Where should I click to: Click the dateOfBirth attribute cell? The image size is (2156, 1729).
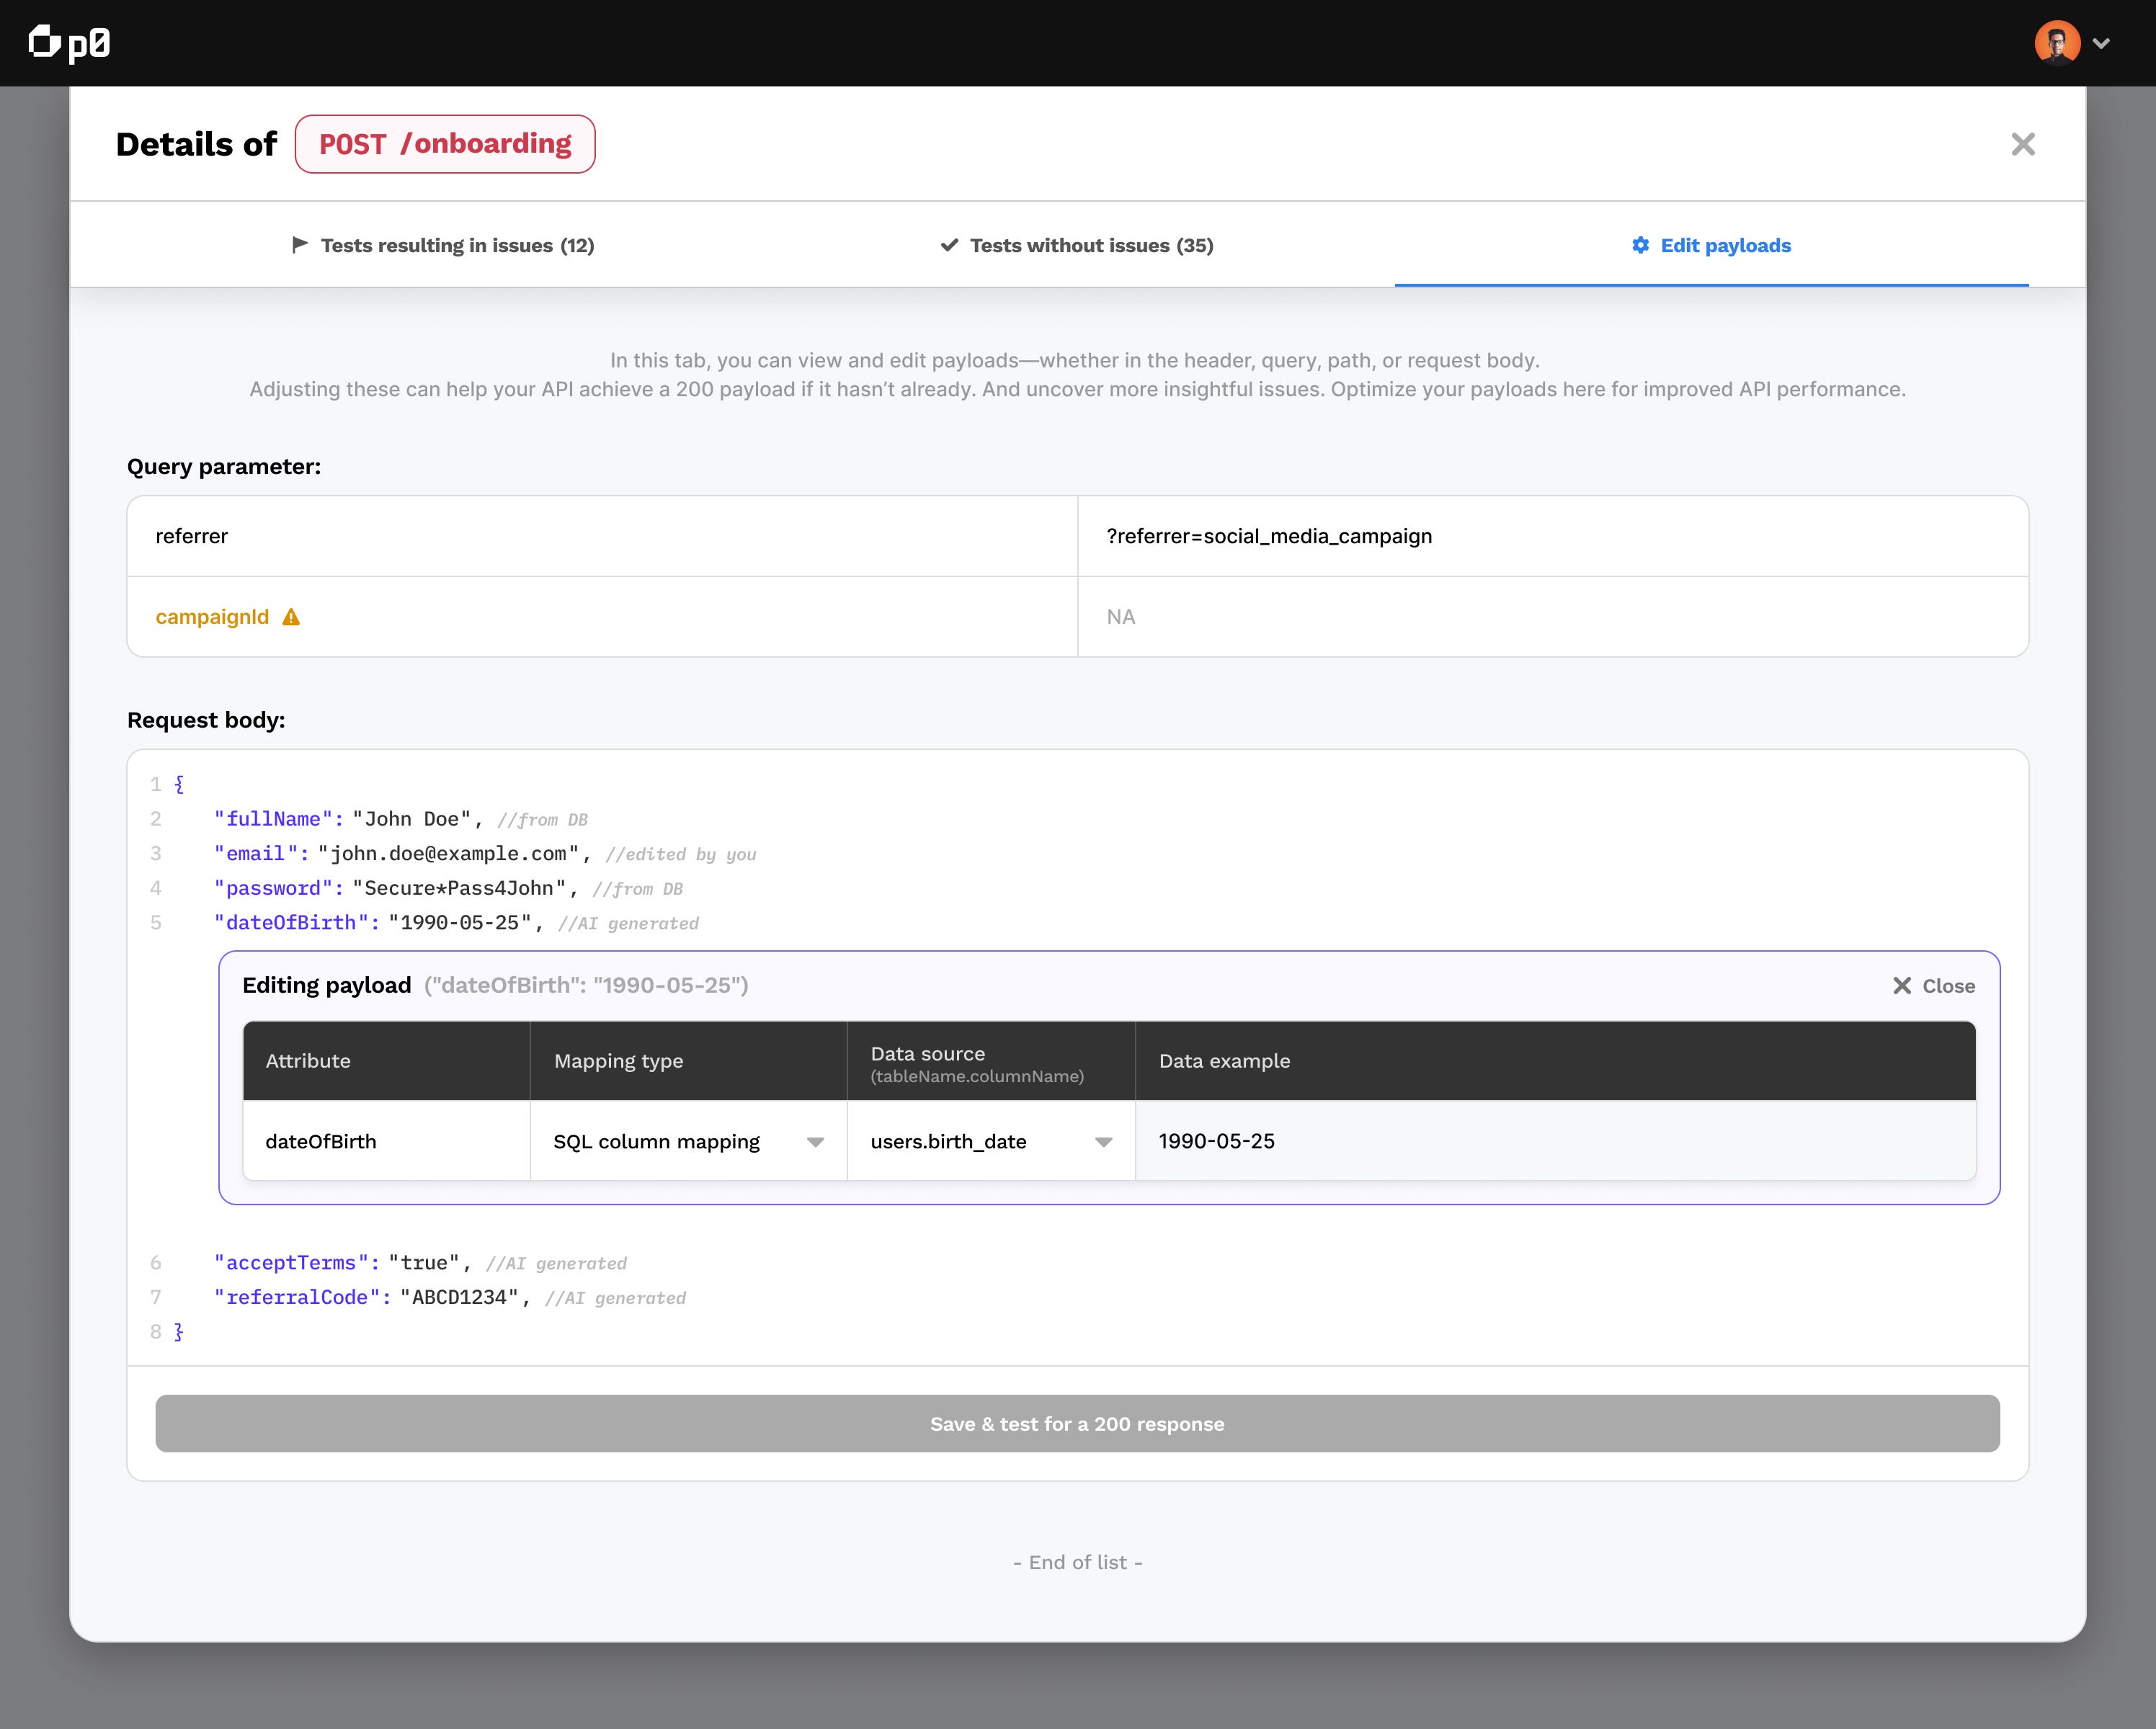386,1141
